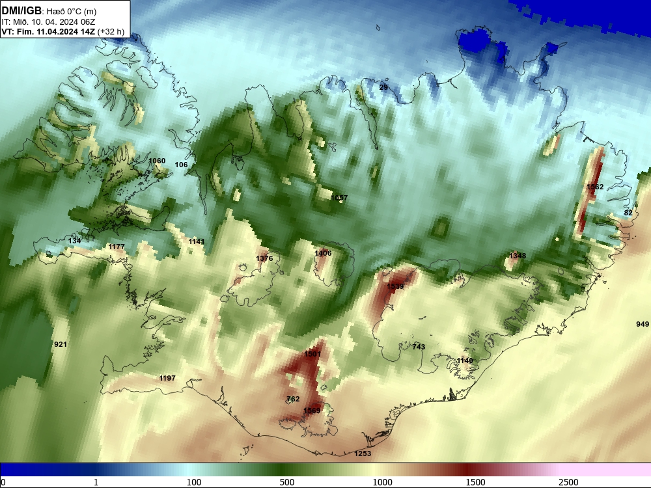Click the 106 value label
The height and width of the screenshot is (488, 651).
(x=181, y=165)
